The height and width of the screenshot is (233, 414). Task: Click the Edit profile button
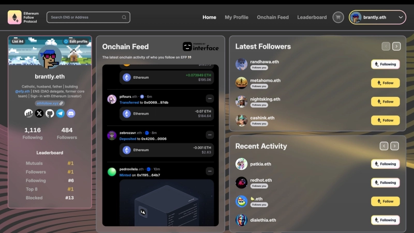[76, 41]
